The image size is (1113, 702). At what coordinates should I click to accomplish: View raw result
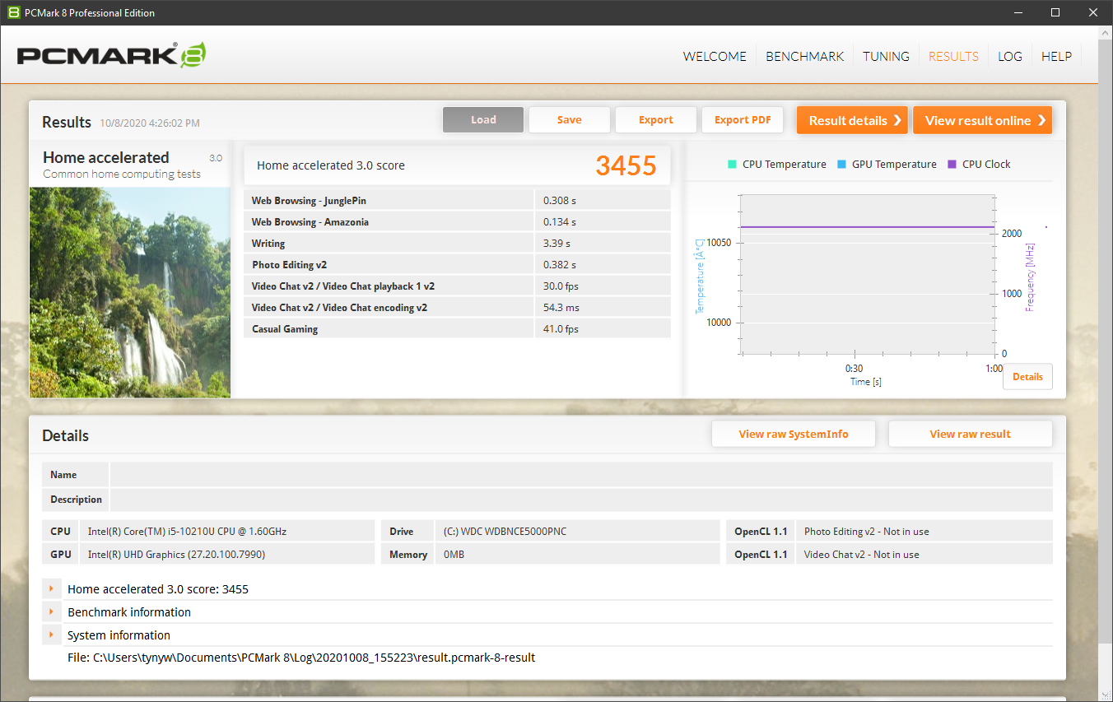tap(971, 434)
